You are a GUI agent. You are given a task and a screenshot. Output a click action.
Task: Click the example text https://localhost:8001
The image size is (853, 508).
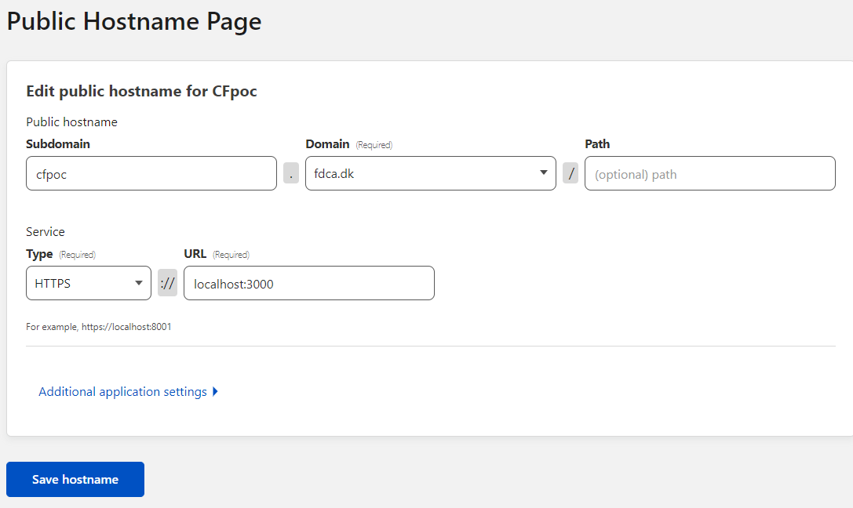tap(126, 327)
